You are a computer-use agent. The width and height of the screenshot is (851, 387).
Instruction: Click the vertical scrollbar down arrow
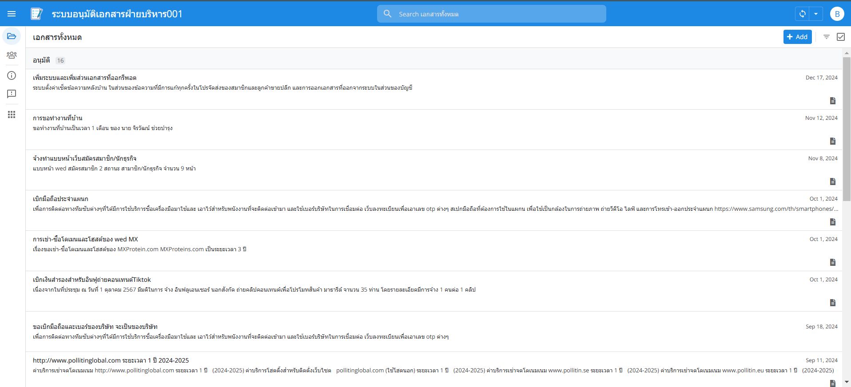pos(847,382)
